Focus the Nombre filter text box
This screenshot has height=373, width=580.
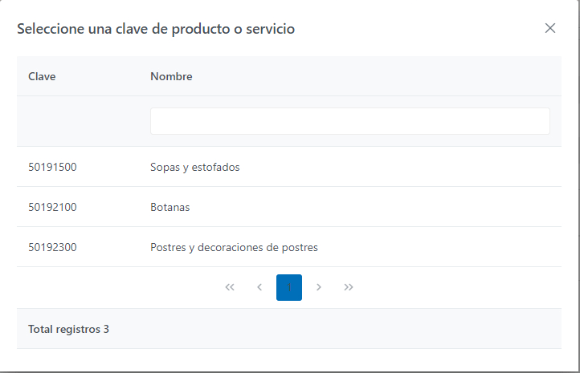click(x=349, y=121)
